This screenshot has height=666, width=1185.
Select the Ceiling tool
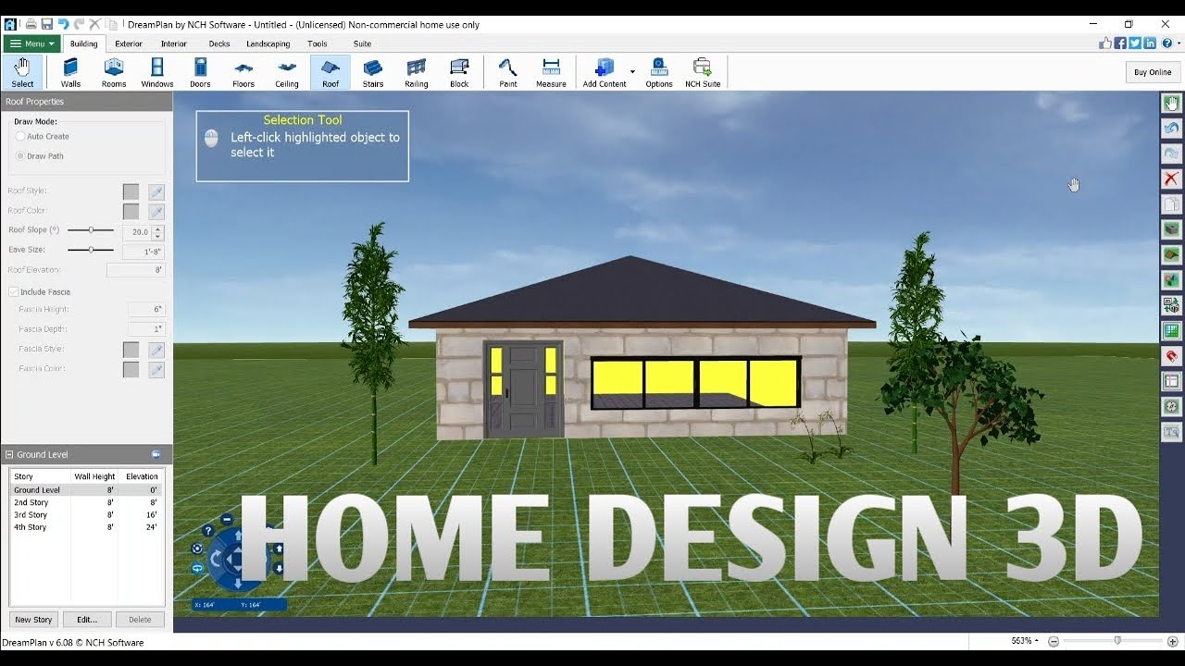(x=287, y=72)
